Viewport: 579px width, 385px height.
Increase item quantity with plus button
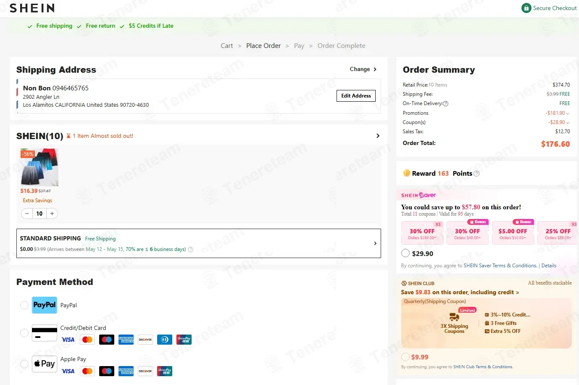point(52,214)
